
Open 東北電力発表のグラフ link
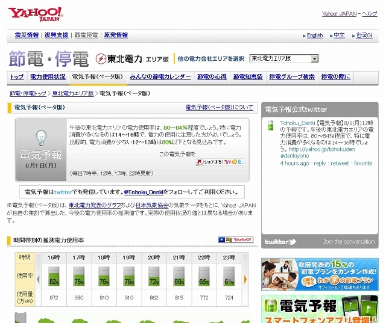click(x=95, y=205)
